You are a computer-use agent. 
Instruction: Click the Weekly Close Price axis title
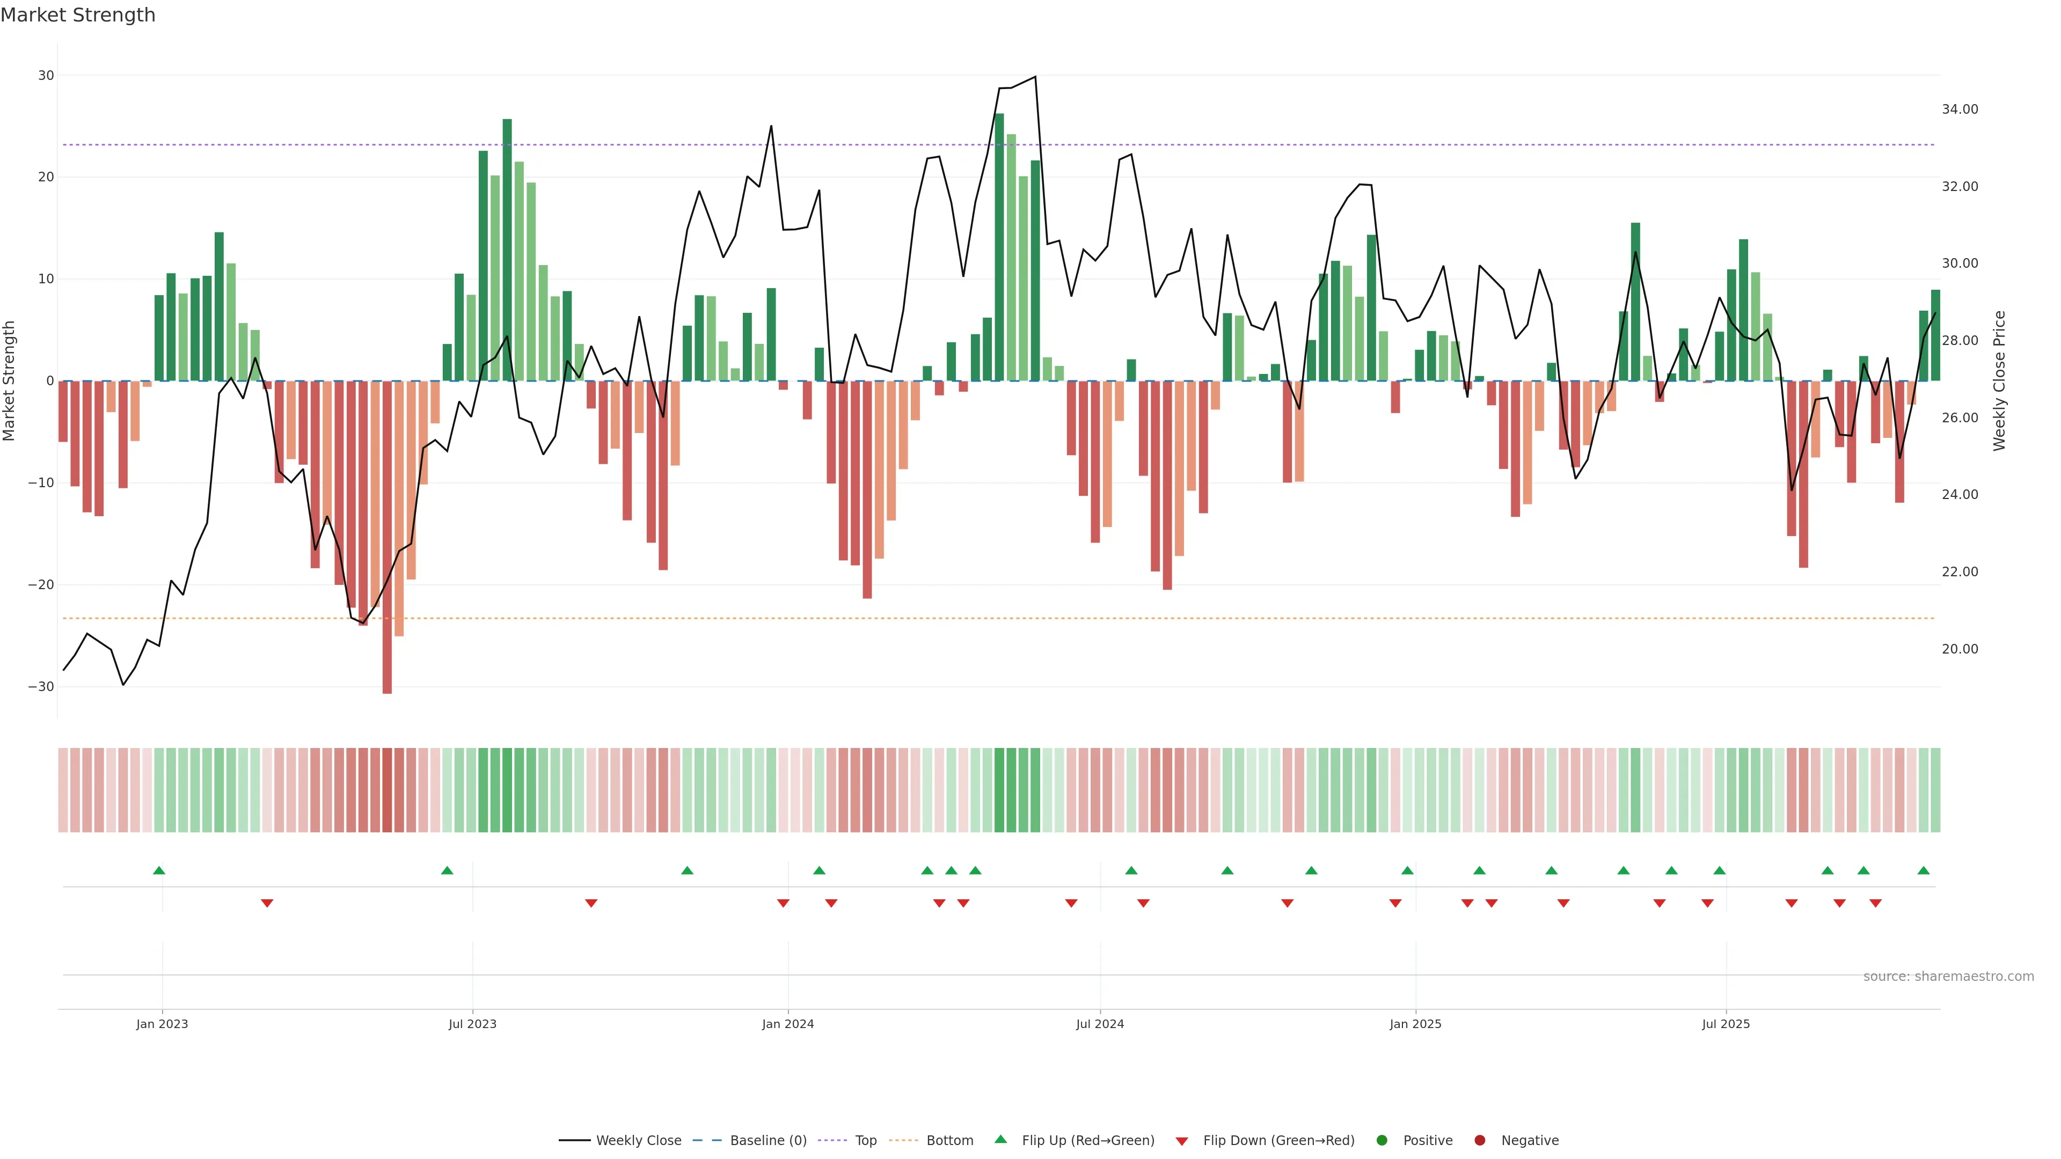click(x=1999, y=381)
